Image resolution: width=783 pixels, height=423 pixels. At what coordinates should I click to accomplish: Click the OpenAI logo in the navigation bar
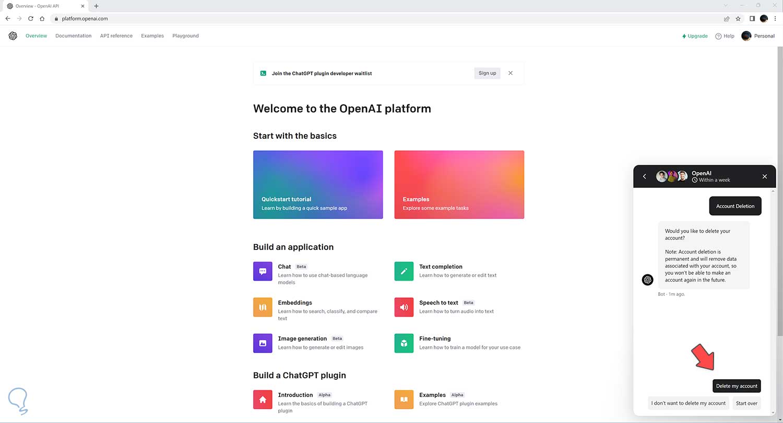(13, 36)
